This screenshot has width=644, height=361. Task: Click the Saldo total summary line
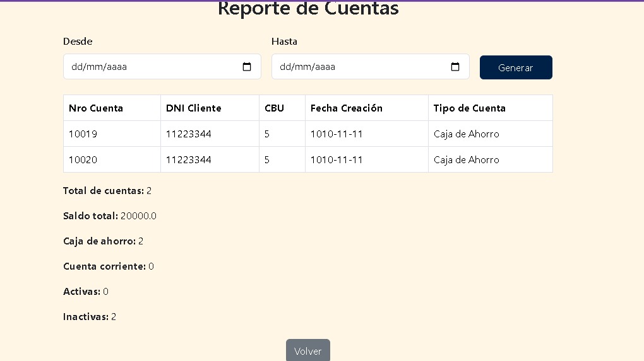[110, 216]
